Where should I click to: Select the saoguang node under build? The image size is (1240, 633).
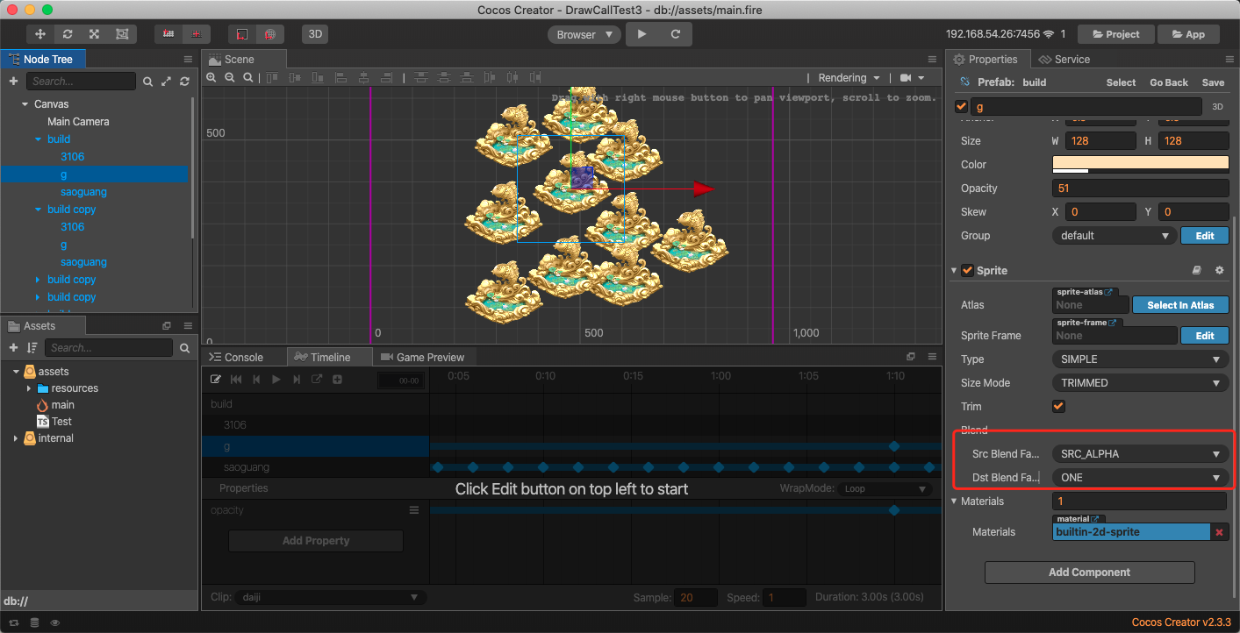pos(83,192)
